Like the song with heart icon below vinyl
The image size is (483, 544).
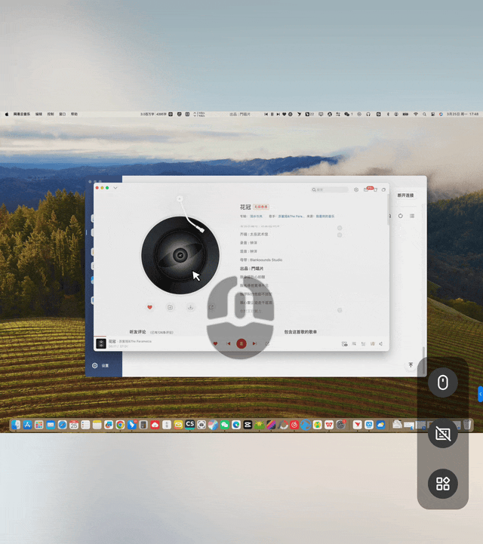[x=149, y=307]
